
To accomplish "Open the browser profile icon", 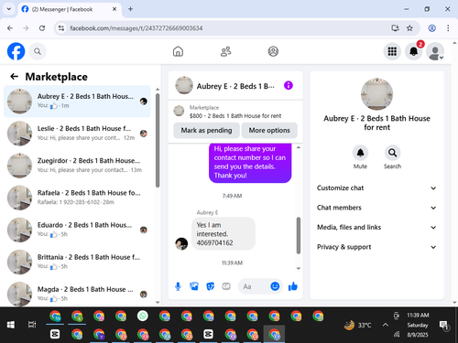I will [431, 28].
